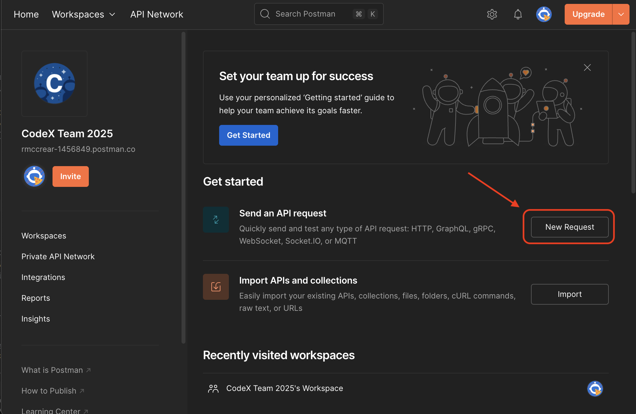
Task: Open Private API Network
Action: pos(58,257)
